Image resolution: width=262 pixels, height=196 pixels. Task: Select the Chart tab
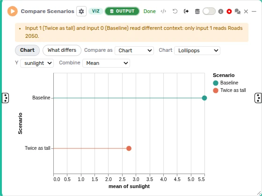28,50
